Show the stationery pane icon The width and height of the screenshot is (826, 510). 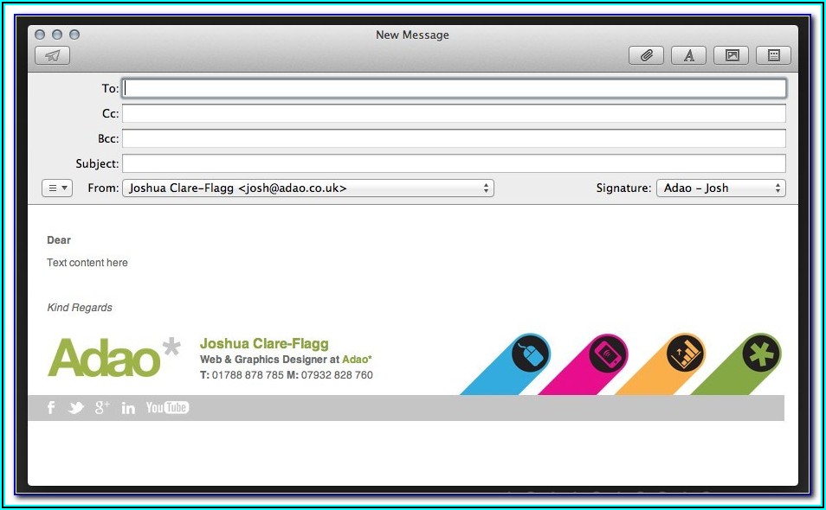click(x=773, y=55)
